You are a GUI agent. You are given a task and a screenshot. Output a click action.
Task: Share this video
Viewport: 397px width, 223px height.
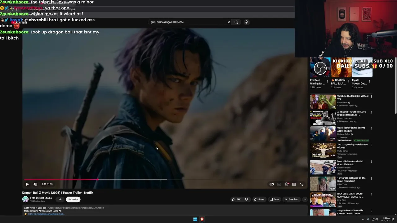tap(259, 199)
